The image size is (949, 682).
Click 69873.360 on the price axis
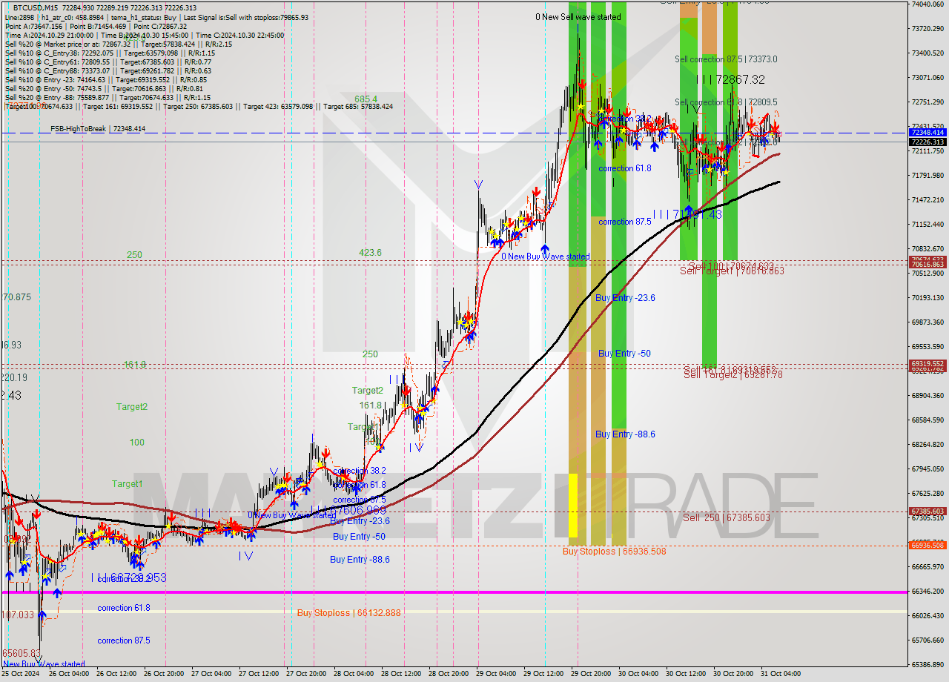point(928,322)
